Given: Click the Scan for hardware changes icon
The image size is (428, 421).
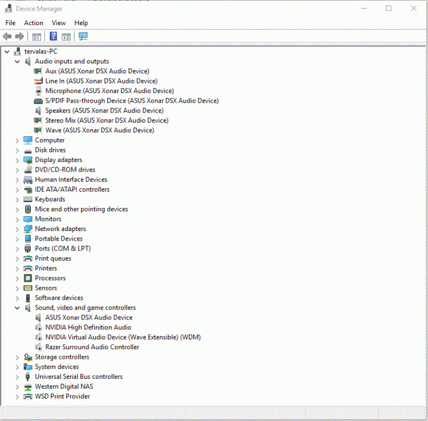Looking at the screenshot, I should coord(83,36).
